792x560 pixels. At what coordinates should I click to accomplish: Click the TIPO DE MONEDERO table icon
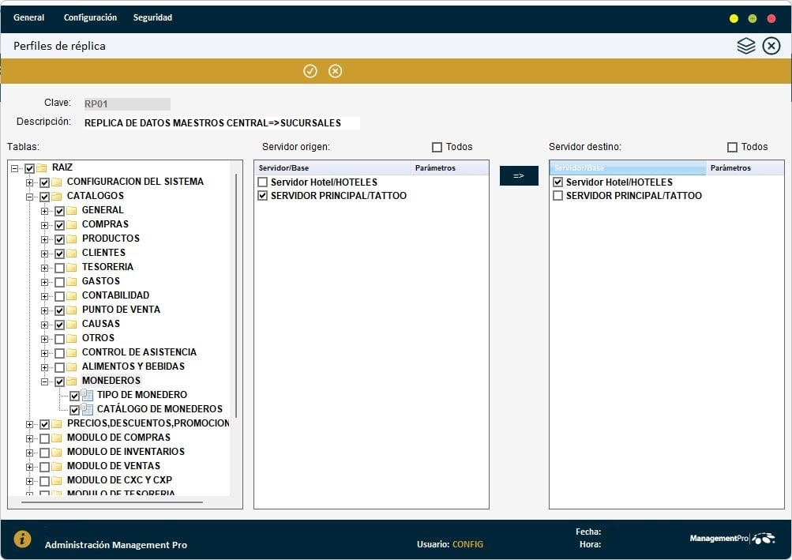click(87, 395)
